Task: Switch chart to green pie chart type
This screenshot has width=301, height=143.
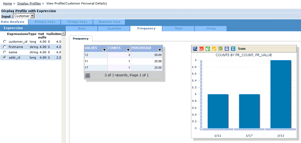Action: click(x=208, y=49)
